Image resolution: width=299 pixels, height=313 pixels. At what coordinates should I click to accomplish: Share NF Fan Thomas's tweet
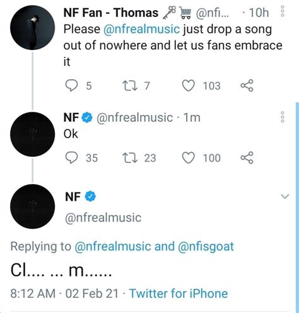[x=247, y=86]
